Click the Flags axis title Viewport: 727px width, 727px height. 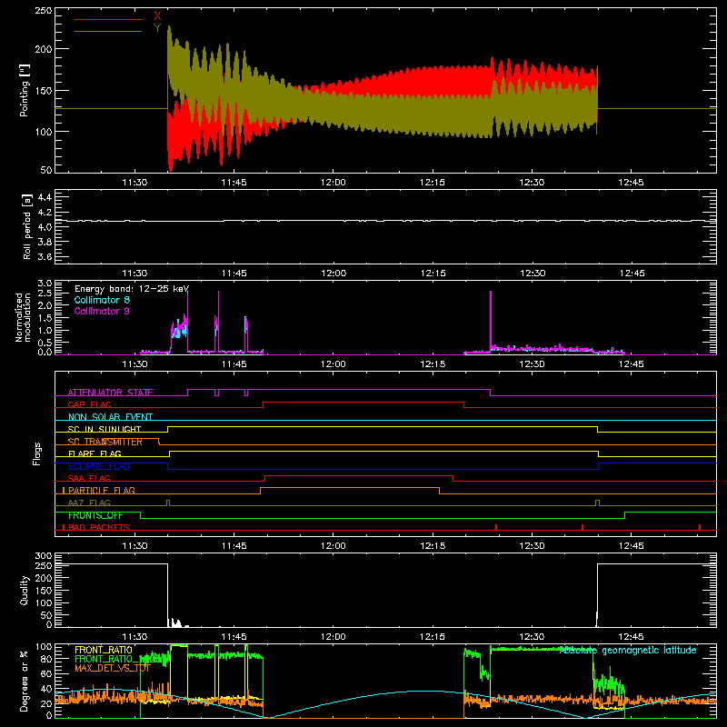pos(36,453)
